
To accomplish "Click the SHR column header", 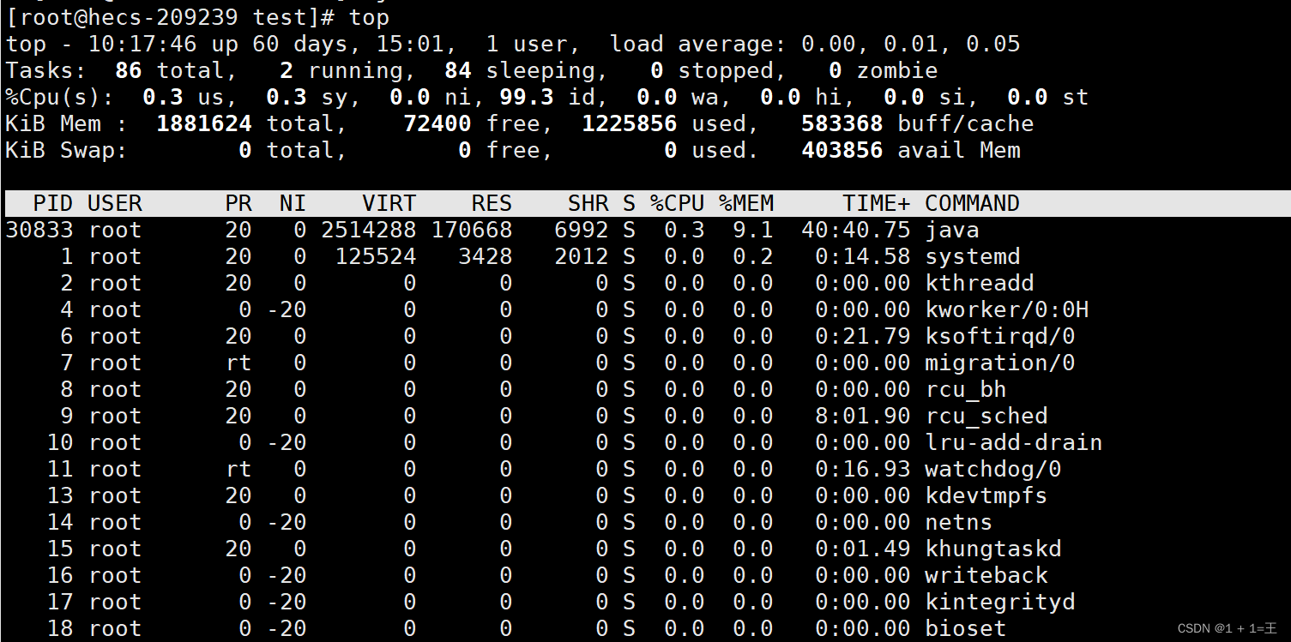I will pyautogui.click(x=588, y=204).
